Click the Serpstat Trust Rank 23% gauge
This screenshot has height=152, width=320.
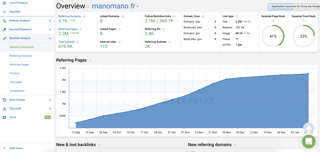coord(303,36)
